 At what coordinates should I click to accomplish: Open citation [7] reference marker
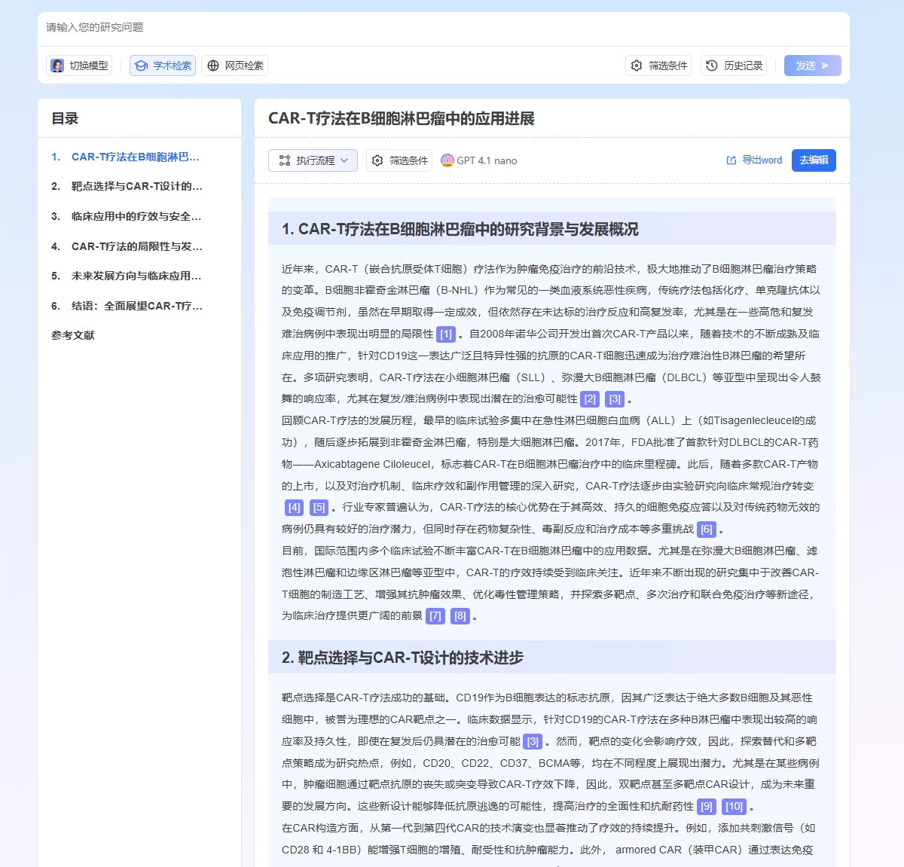click(435, 616)
